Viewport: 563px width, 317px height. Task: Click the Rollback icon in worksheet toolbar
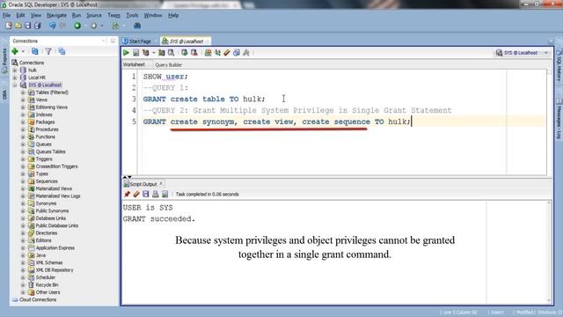pyautogui.click(x=194, y=53)
